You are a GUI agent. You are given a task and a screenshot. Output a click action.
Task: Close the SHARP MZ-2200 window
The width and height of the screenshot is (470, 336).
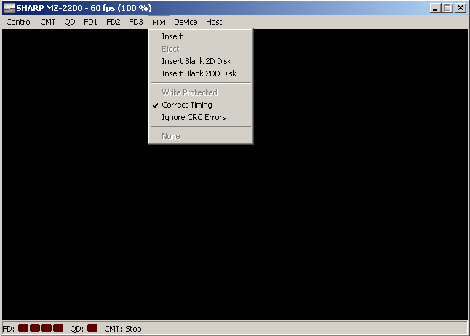coord(460,8)
